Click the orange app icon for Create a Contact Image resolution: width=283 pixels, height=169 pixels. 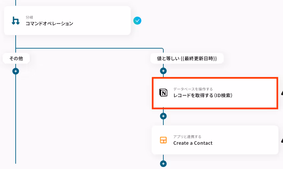163,140
